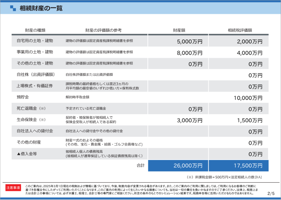Viewport: 281px width, 200px height.
Task: Click the 死亡退職金（※） row label
Action: click(x=31, y=108)
